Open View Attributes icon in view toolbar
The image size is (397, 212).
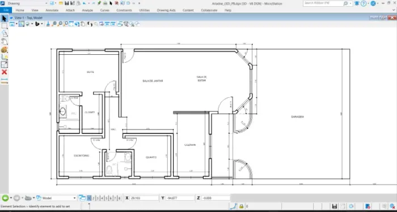pos(12,24)
